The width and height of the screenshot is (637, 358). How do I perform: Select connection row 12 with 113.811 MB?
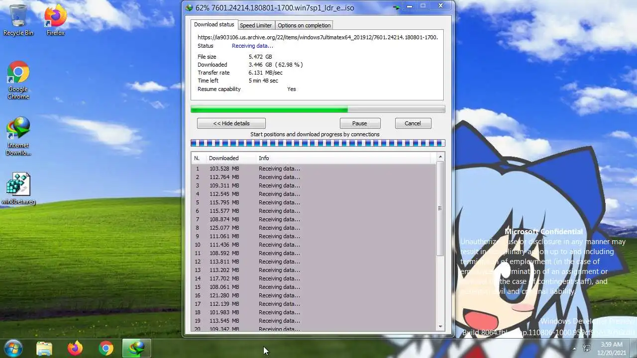pos(314,262)
